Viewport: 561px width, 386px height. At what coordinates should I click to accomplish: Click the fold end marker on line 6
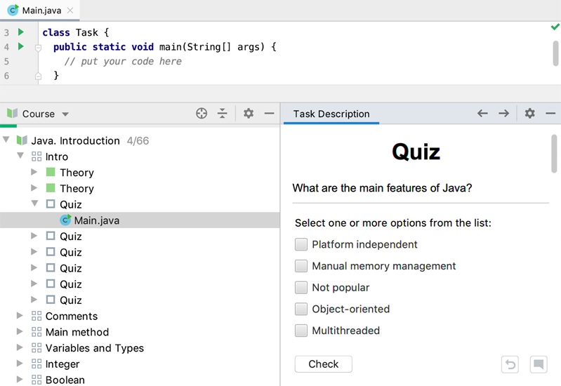tap(38, 76)
